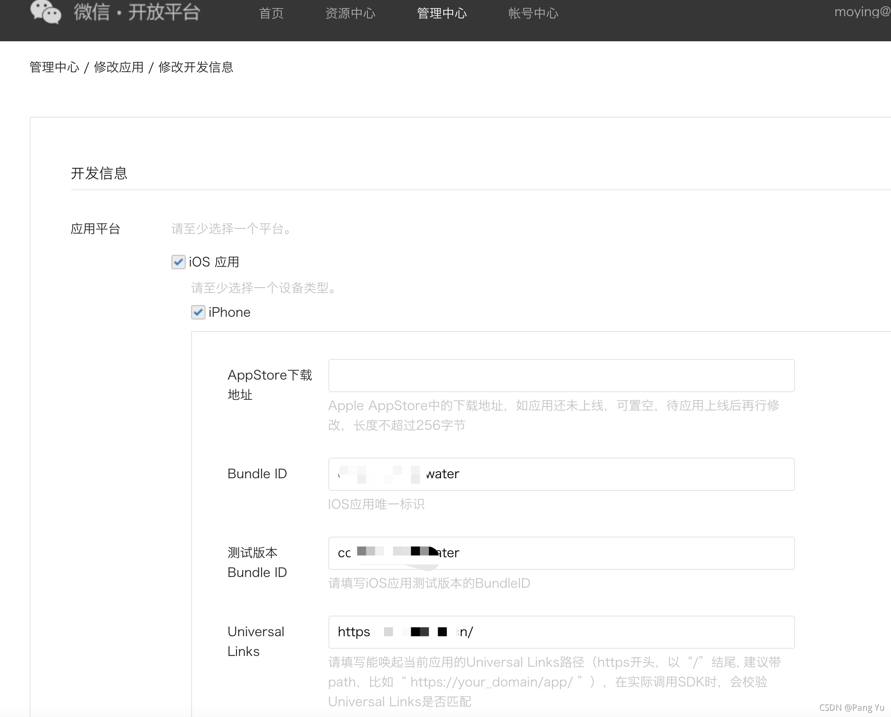
Task: Toggle the iPhone checkbox
Action: click(198, 312)
